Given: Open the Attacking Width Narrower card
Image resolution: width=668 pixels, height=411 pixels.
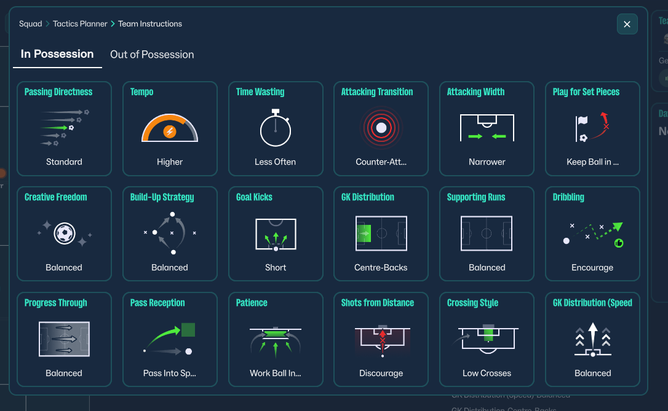Looking at the screenshot, I should click(487, 128).
